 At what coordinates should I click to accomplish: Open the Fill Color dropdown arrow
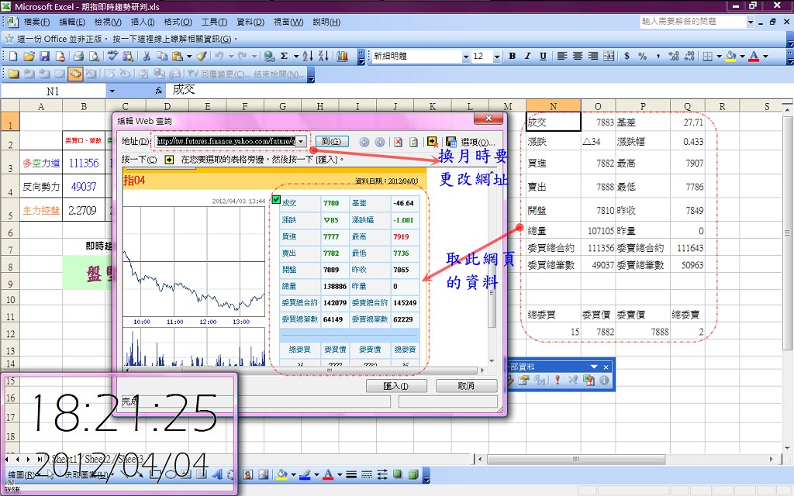tap(742, 56)
